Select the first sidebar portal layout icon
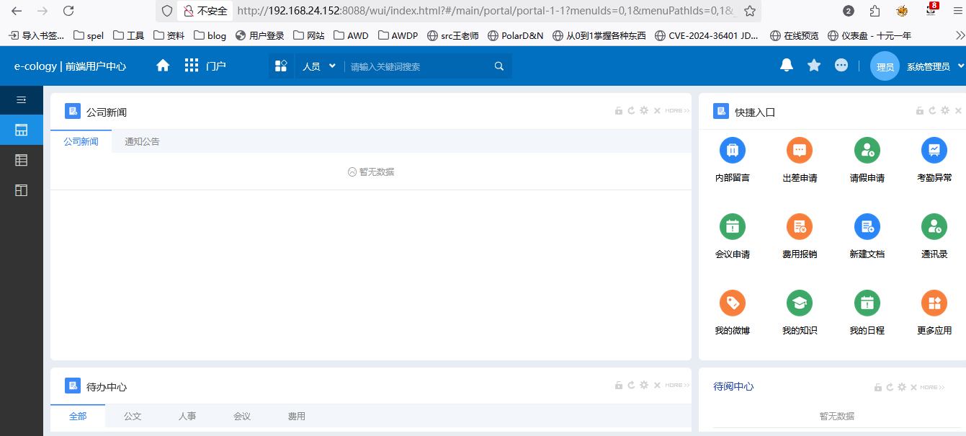 (22, 130)
